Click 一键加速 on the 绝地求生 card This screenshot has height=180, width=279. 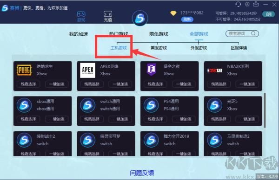(x=57, y=84)
